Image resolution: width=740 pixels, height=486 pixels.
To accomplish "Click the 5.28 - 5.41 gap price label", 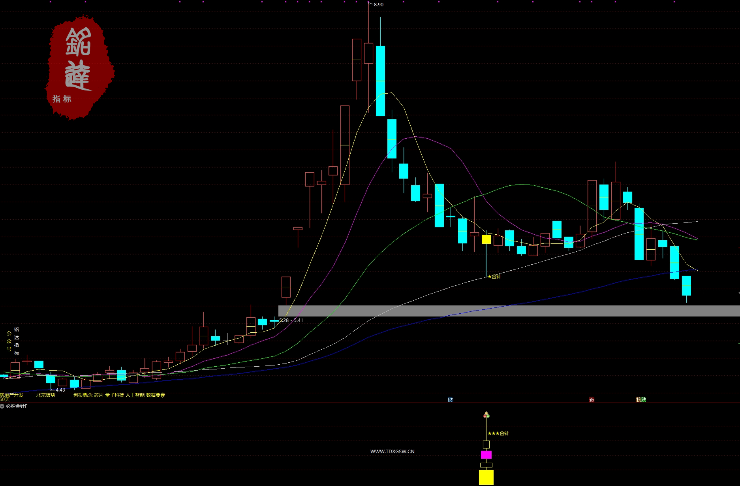I will pyautogui.click(x=291, y=320).
